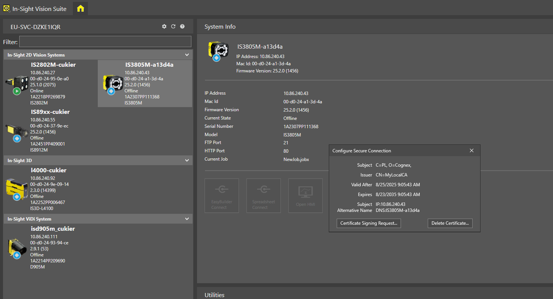Refresh the device list

pyautogui.click(x=173, y=26)
